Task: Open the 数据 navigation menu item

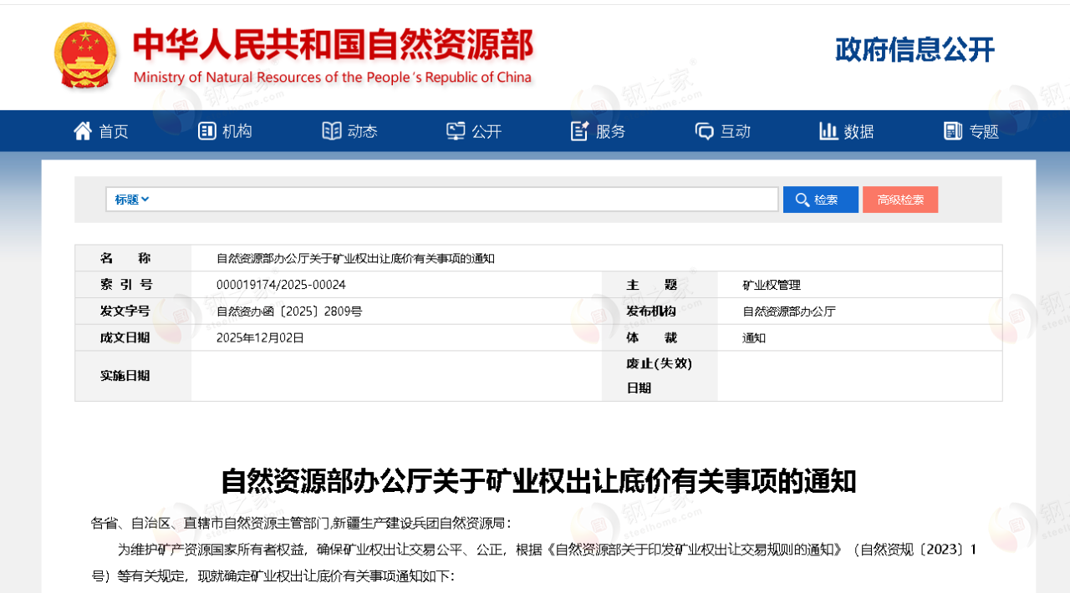Action: [859, 131]
